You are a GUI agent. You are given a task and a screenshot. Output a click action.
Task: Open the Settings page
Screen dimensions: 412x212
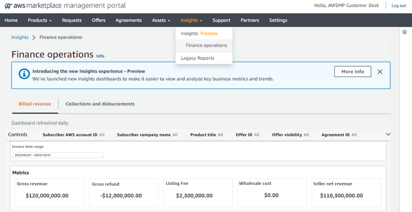[278, 20]
